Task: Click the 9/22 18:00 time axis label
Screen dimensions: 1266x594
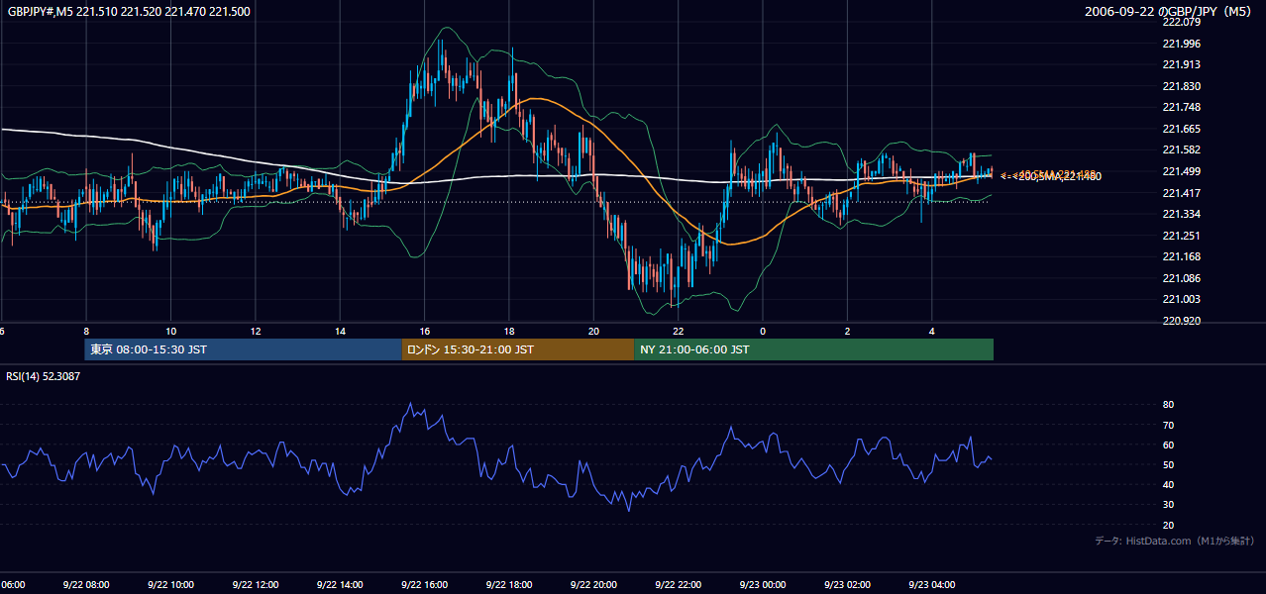Action: tap(509, 585)
